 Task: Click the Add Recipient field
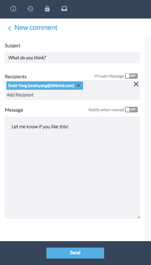[20, 95]
